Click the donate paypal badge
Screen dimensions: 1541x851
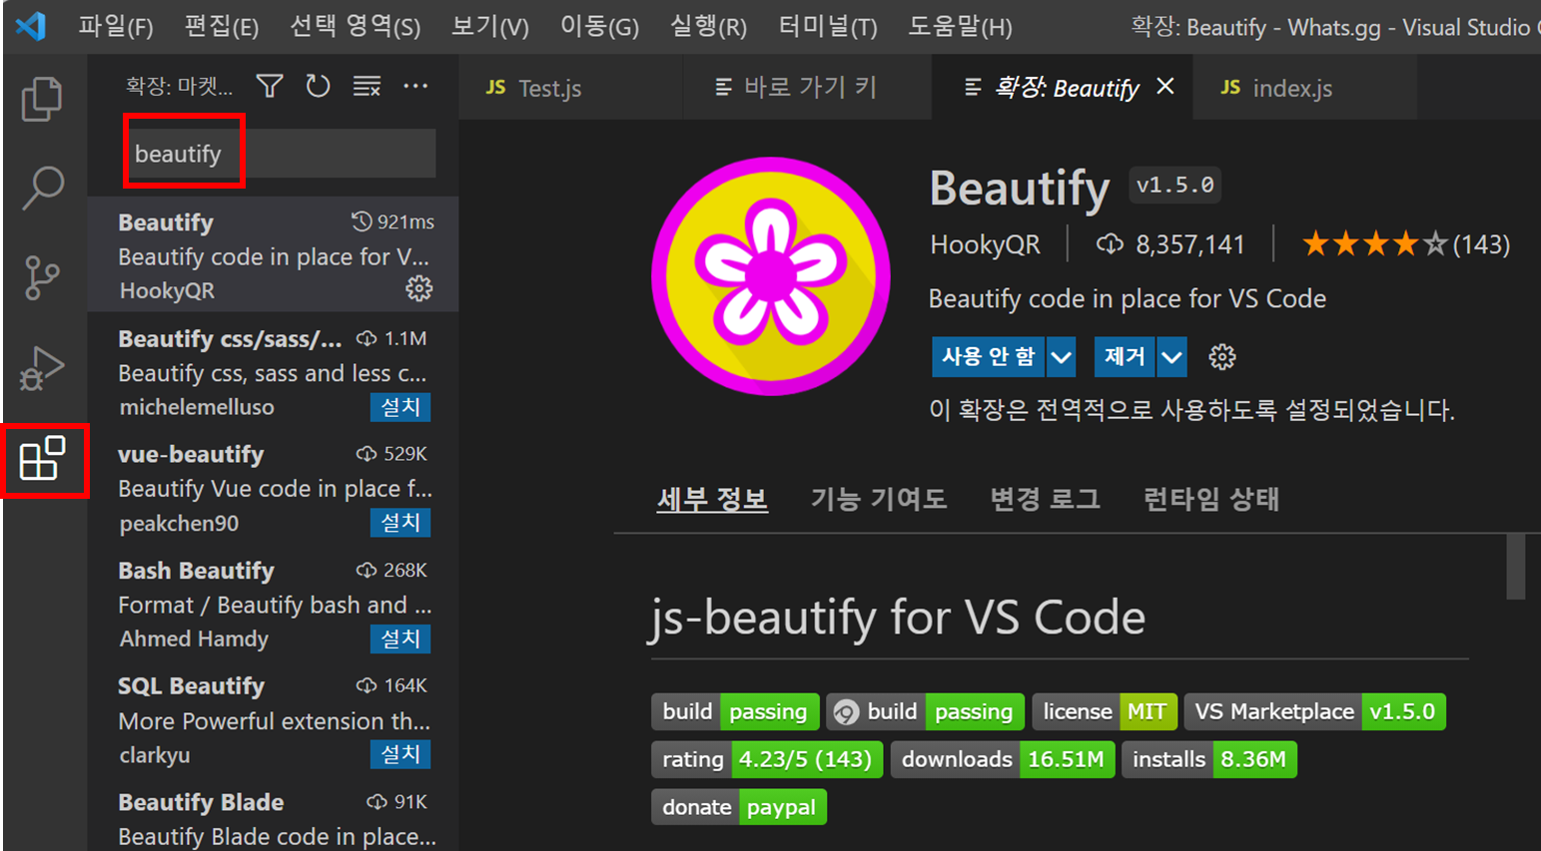[x=739, y=807]
